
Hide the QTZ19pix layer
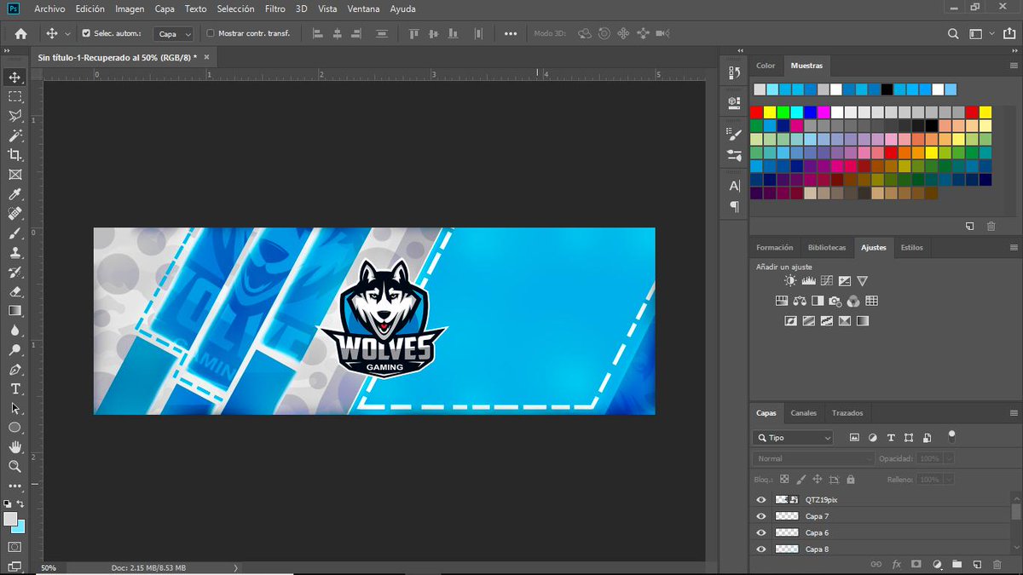[x=761, y=500]
